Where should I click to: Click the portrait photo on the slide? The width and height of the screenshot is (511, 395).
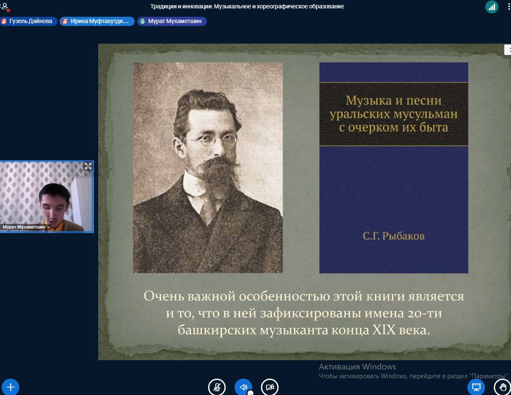click(x=208, y=168)
